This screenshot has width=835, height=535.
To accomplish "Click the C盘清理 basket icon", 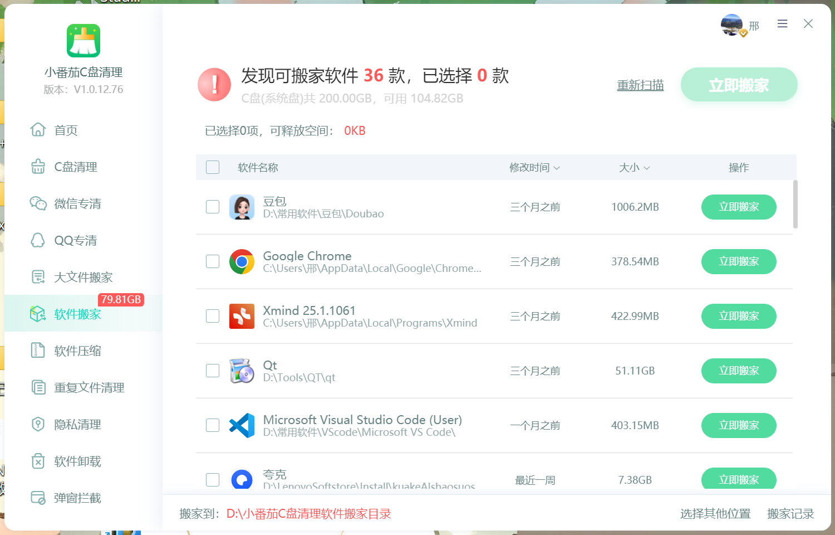I will pos(38,167).
